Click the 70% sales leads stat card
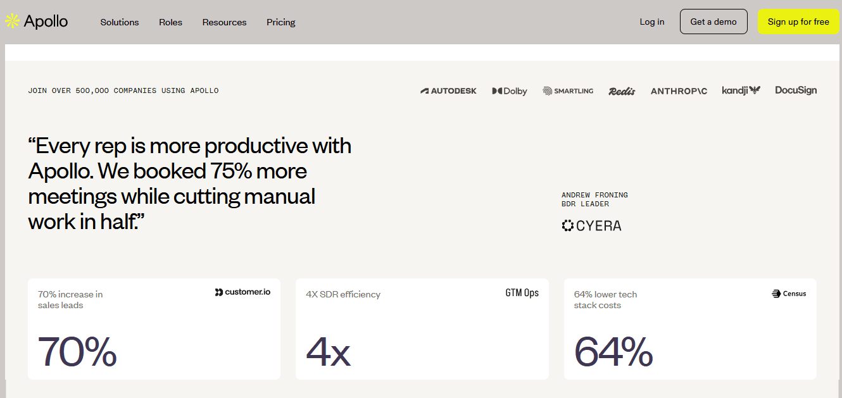This screenshot has height=398, width=842. point(154,328)
